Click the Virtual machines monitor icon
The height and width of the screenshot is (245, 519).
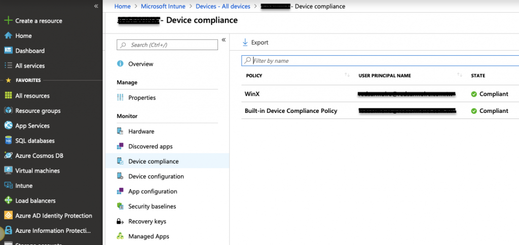tap(8, 171)
